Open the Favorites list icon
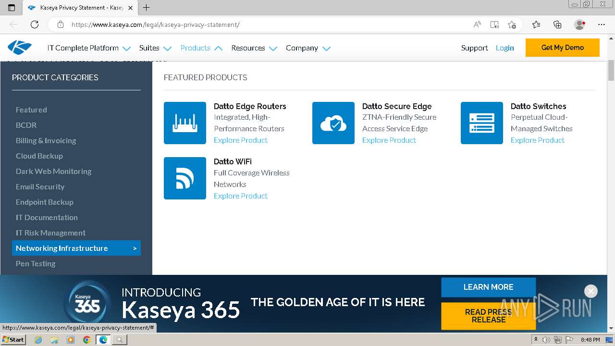 536,25
